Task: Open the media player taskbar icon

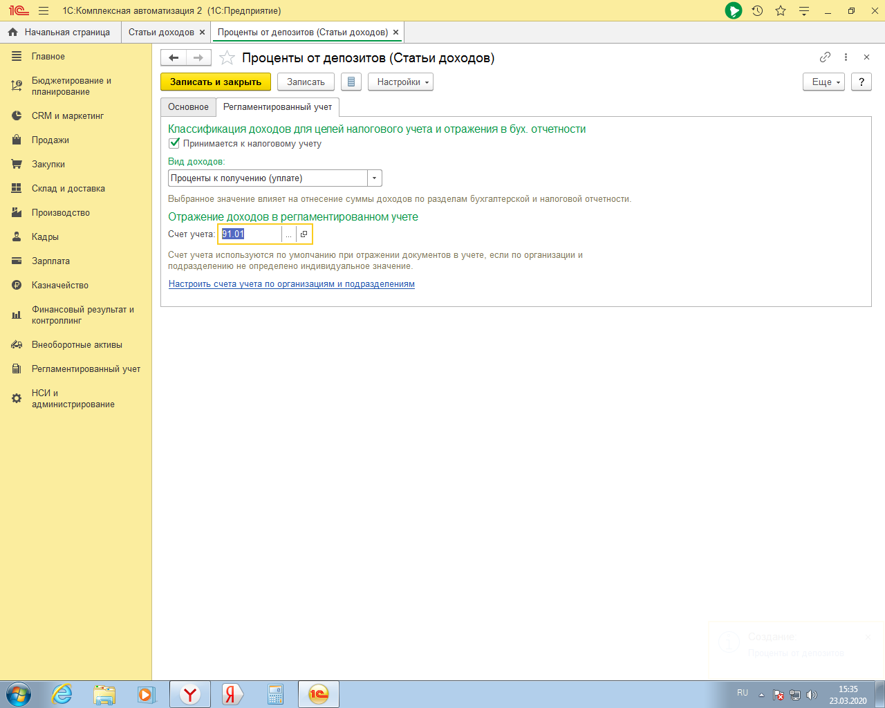Action: pyautogui.click(x=147, y=694)
